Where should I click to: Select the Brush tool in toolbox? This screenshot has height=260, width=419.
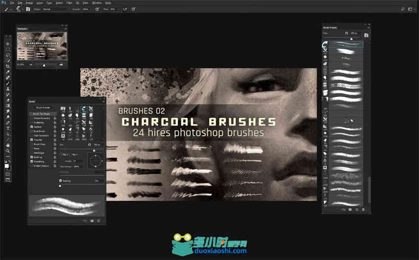pyautogui.click(x=8, y=83)
